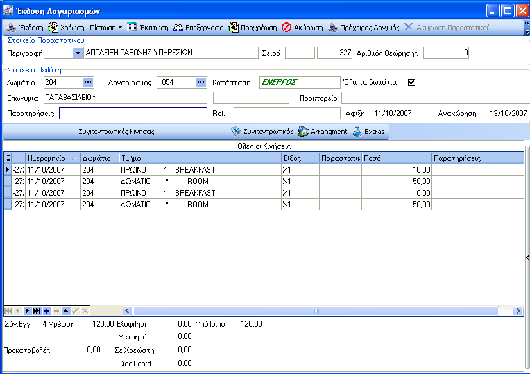This screenshot has height=374, width=530.
Task: Open the Πίστωση dropdown menu
Action: [x=106, y=28]
